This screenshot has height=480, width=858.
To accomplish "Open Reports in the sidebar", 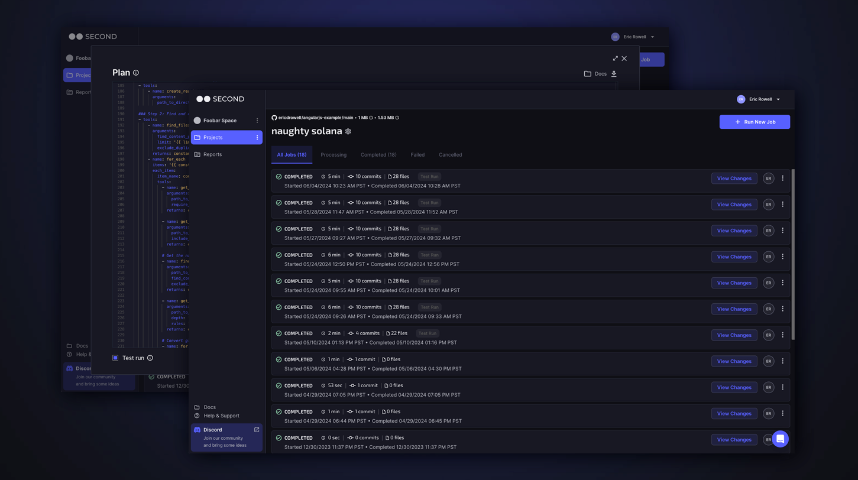I will 212,154.
